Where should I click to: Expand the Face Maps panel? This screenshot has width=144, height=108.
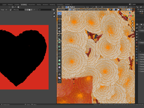[x=141, y=59]
